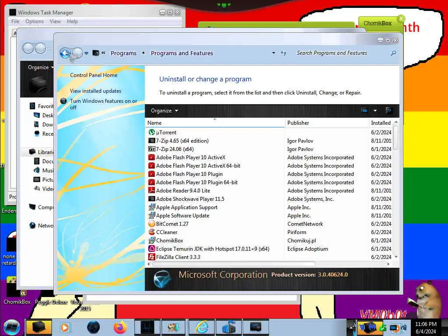448x336 pixels.
Task: Open Organize menu in Programs and Features toolbar
Action: click(164, 111)
